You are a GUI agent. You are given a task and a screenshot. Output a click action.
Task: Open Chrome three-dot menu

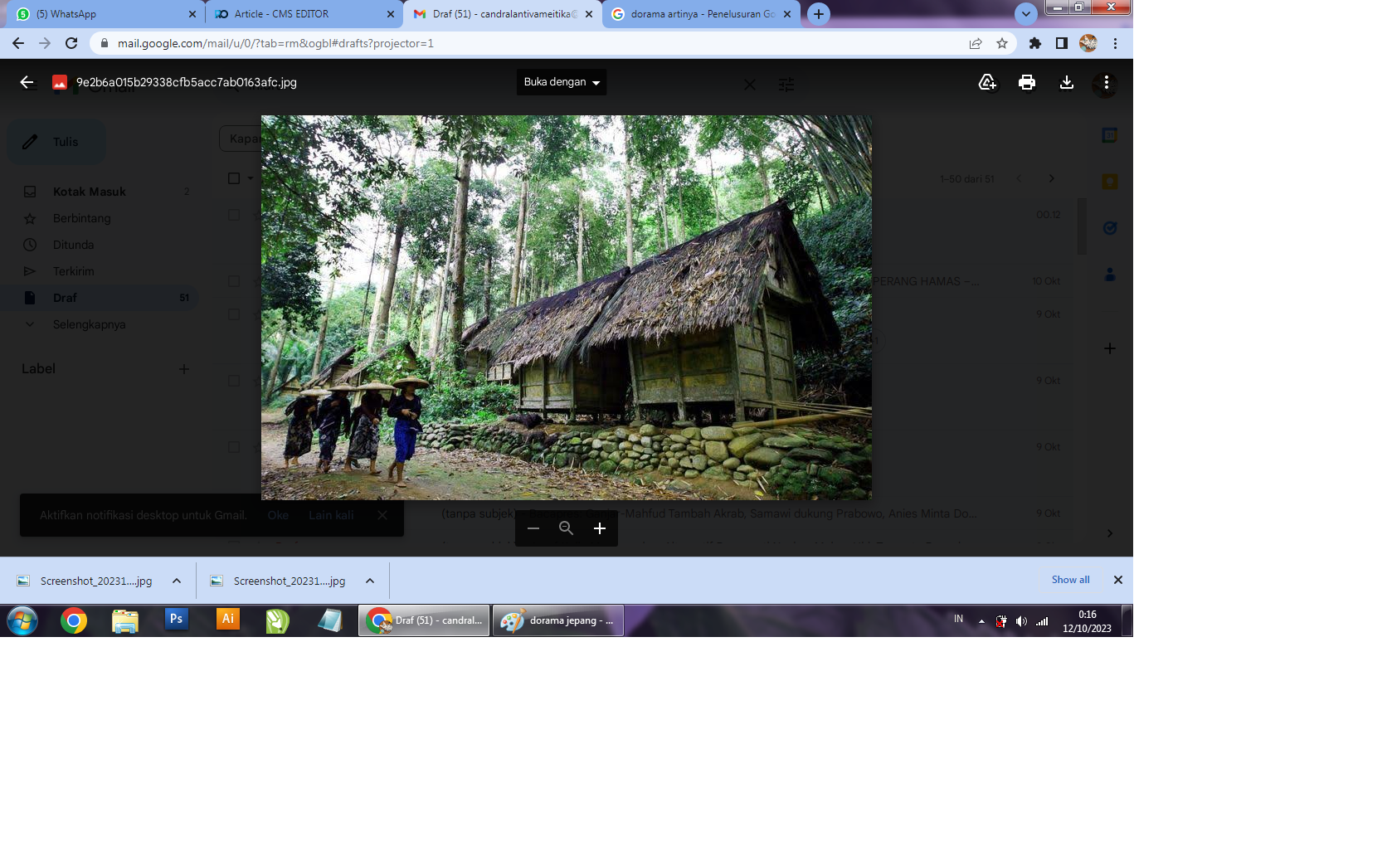pyautogui.click(x=1115, y=43)
